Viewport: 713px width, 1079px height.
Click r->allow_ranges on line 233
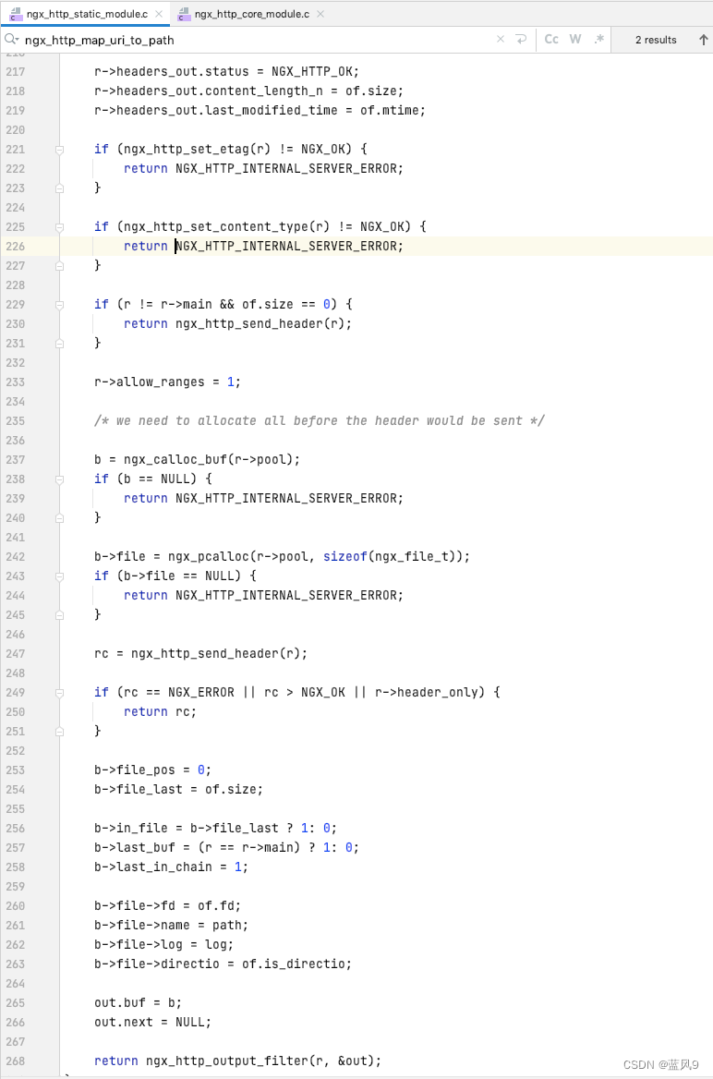click(x=150, y=382)
